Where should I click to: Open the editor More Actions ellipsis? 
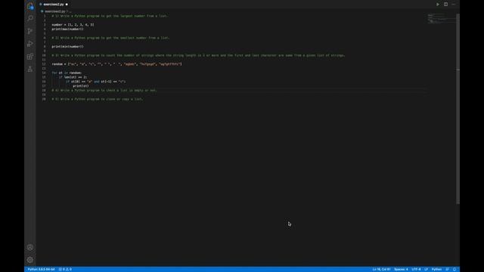[x=454, y=5]
